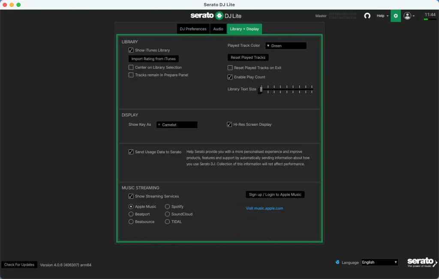Uncheck Show iTunes Library
The height and width of the screenshot is (279, 439).
click(x=131, y=50)
